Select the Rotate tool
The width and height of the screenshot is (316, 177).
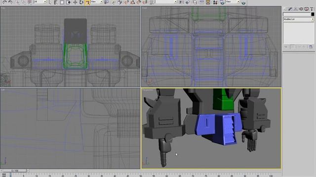(81, 2)
